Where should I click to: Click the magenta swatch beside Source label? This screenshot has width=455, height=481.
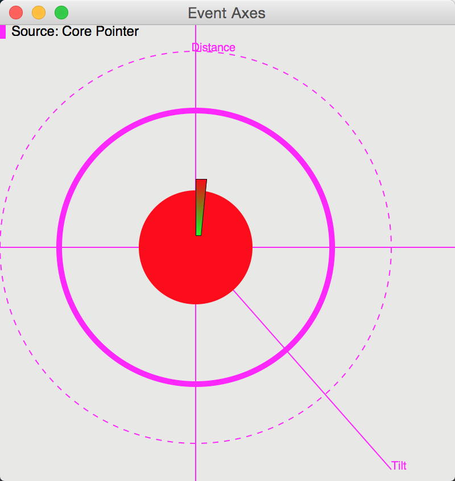[x=3, y=32]
